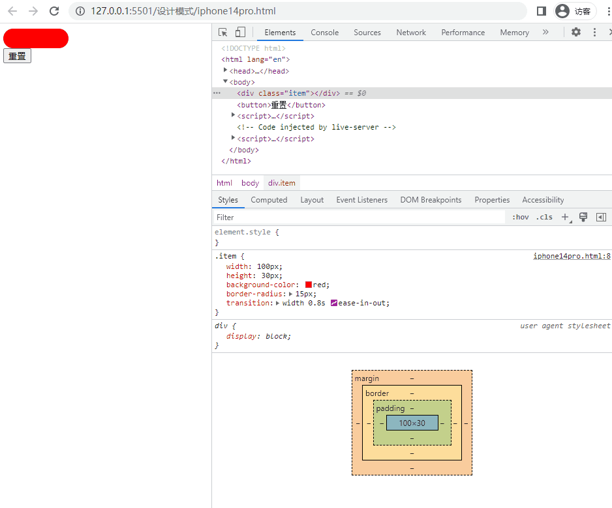Switch to the Elements tab
Screen dimensions: 612x508
click(280, 33)
